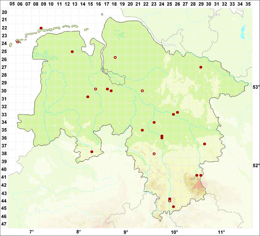
Task: Click column header 18 at the top
Action: (x=114, y=4)
